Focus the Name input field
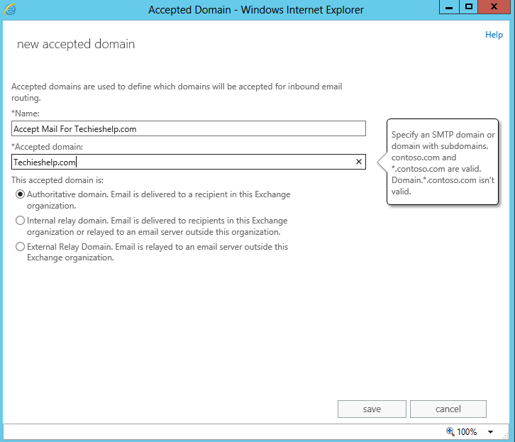515x442 pixels. click(x=189, y=128)
